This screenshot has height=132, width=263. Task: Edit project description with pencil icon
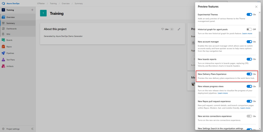click(179, 29)
